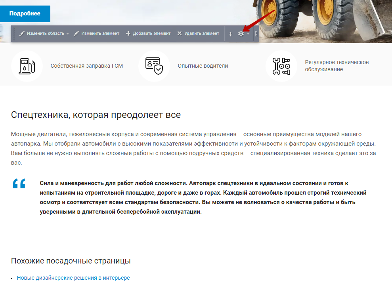This screenshot has height=290, width=392.
Task: Click Удалить элемент with cross icon
Action: [198, 34]
